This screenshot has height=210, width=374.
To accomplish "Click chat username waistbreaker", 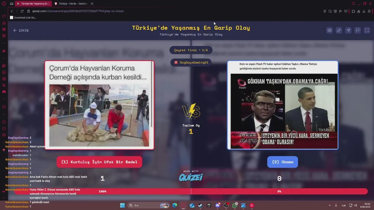I will [x=20, y=155].
